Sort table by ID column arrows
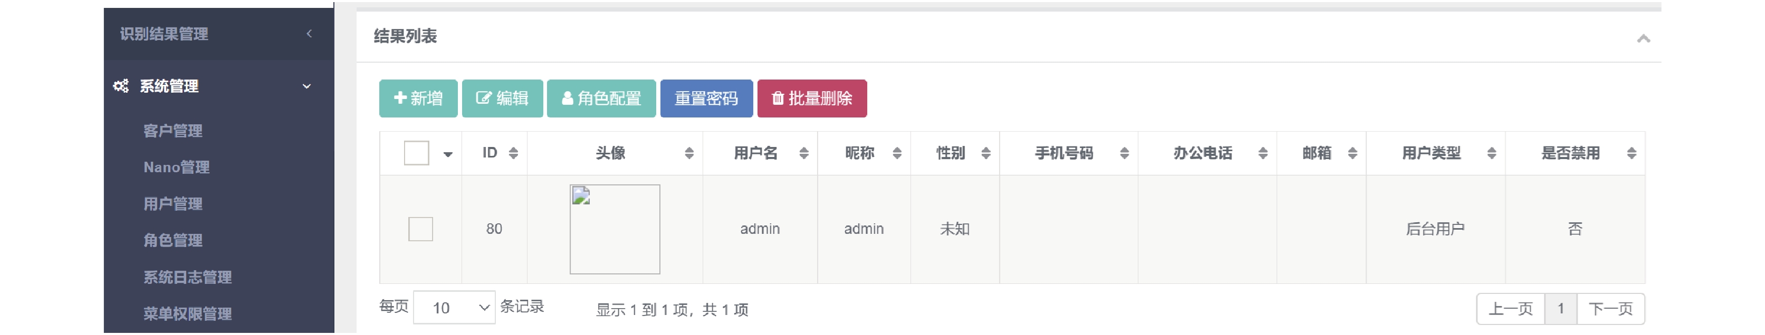The height and width of the screenshot is (335, 1765). [513, 153]
